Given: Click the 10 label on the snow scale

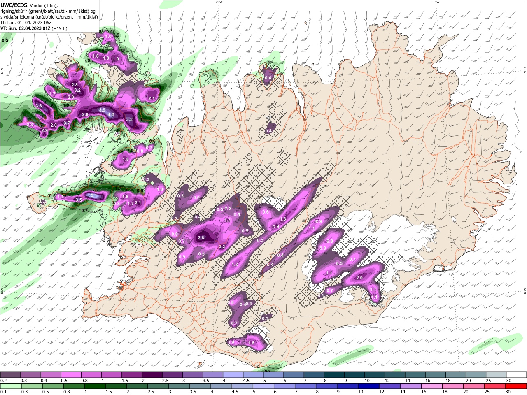Looking at the screenshot, I should pos(367,380).
